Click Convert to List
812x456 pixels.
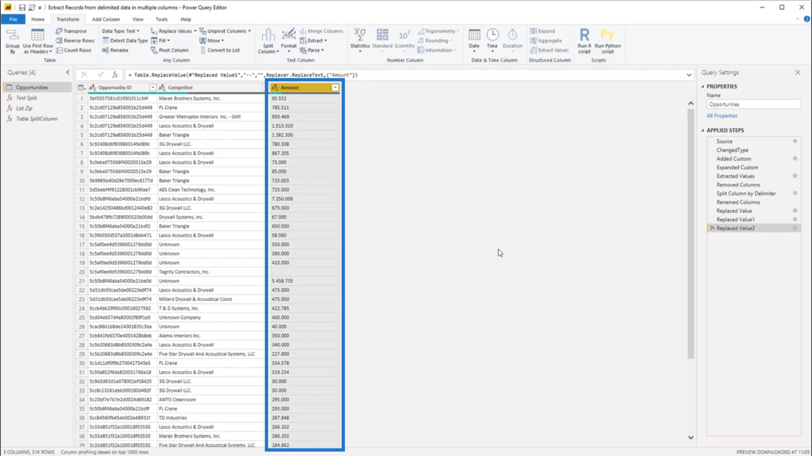coord(220,50)
